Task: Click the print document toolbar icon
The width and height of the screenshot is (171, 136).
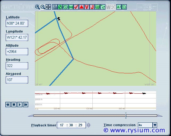Action: [x=55, y=7]
